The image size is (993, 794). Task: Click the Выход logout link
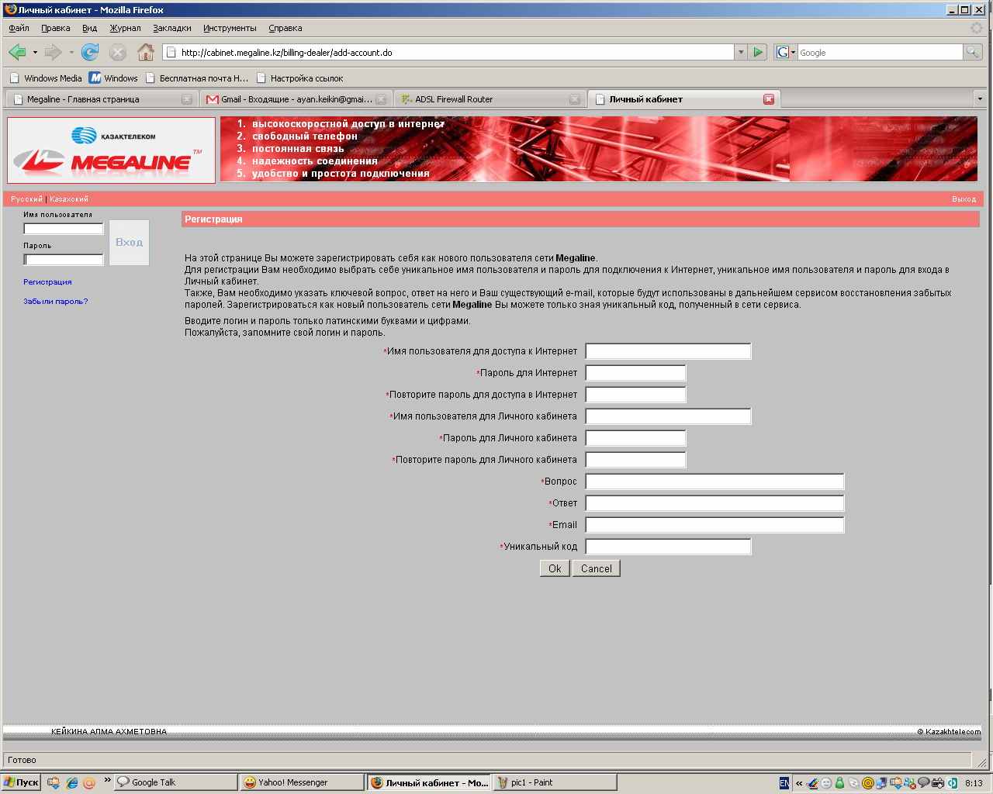pyautogui.click(x=964, y=199)
